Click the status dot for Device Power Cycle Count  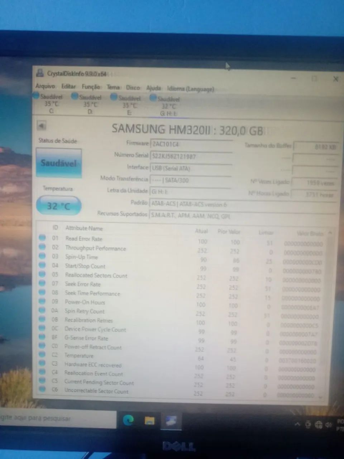click(42, 328)
